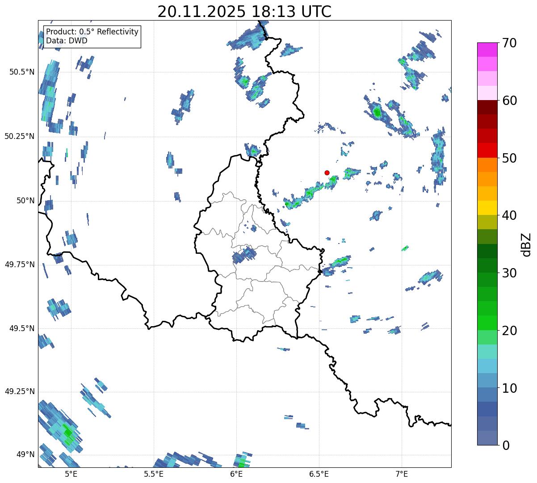Click the Data: DWD text

pos(67,41)
